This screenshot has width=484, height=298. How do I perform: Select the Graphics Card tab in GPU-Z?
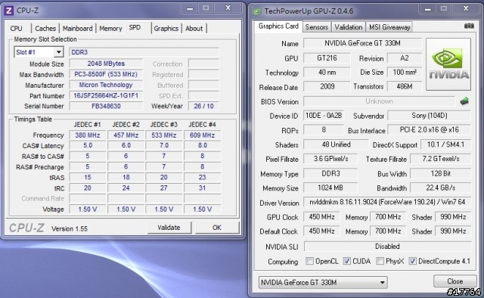point(278,26)
